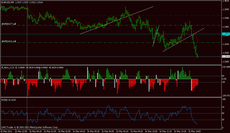
Task: Click the 16 Mar 05:35 time label
Action: coord(93,131)
